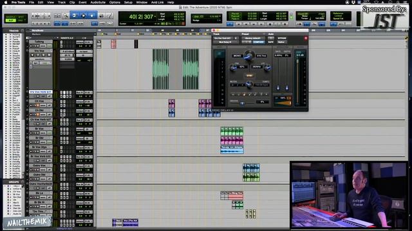
Task: Open the Setup menu
Action: 128,3
